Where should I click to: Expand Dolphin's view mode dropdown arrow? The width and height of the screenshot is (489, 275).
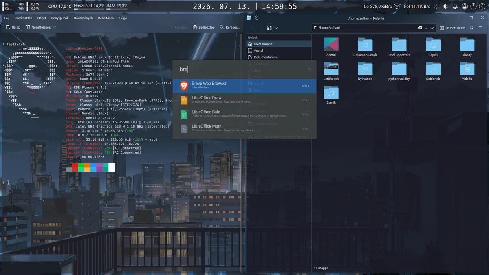pyautogui.click(x=276, y=28)
